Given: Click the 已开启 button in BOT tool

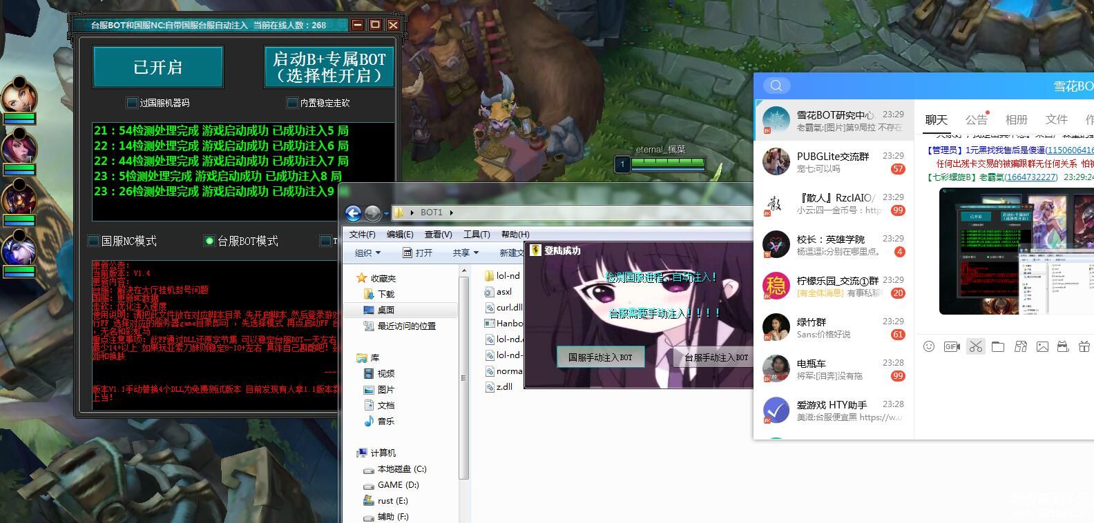Looking at the screenshot, I should pyautogui.click(x=158, y=67).
